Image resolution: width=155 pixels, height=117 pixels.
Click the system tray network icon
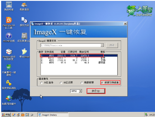(x=147, y=115)
